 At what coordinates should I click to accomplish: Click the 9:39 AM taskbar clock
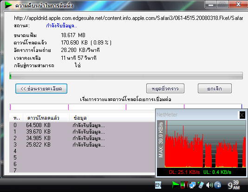234,185
